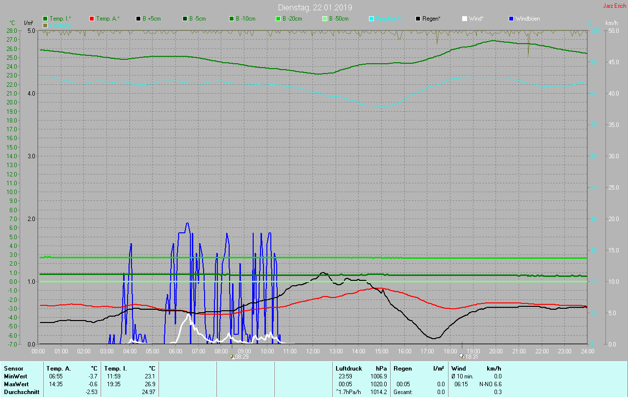Toggle the B +5cm legend entry
The image size is (628, 397).
(148, 19)
